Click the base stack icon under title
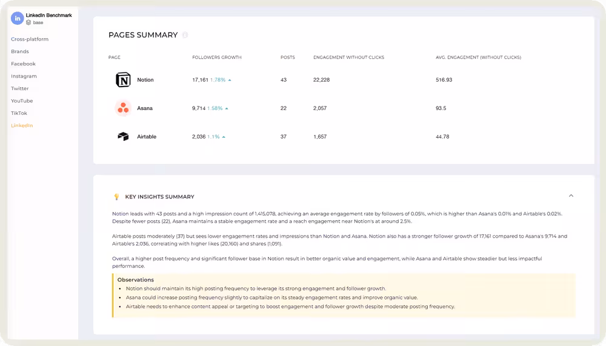This screenshot has height=346, width=606. tap(28, 22)
